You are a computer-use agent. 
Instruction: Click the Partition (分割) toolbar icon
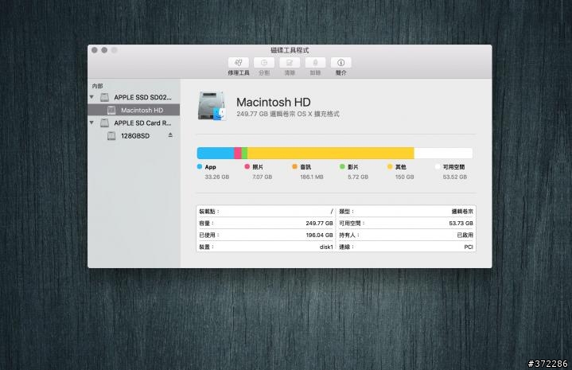[264, 63]
